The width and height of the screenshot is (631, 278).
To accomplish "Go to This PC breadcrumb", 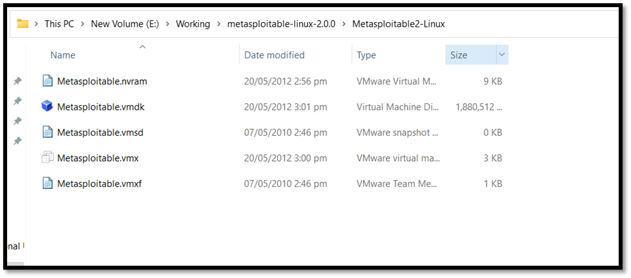I will [59, 24].
